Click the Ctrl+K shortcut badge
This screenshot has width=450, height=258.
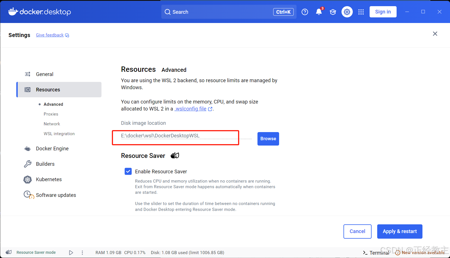pos(283,12)
